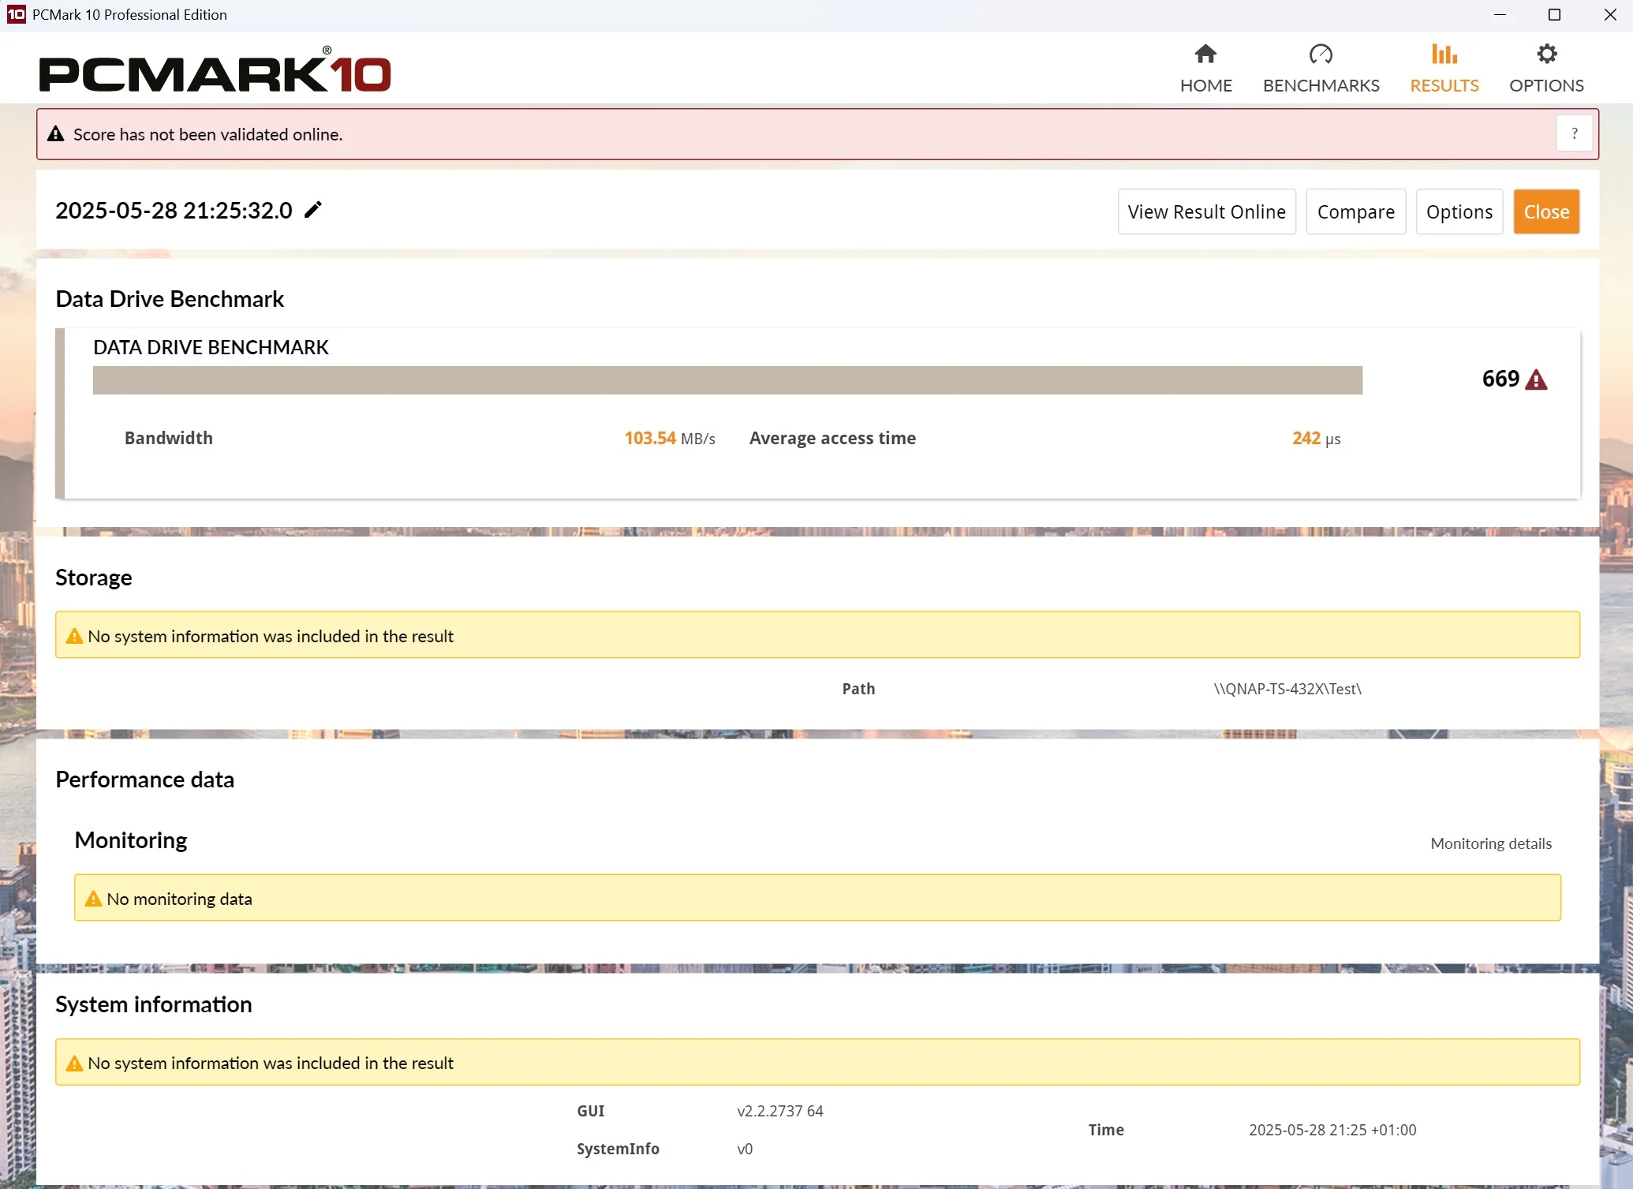Image resolution: width=1633 pixels, height=1189 pixels.
Task: Click the System information heading
Action: [x=154, y=1004]
